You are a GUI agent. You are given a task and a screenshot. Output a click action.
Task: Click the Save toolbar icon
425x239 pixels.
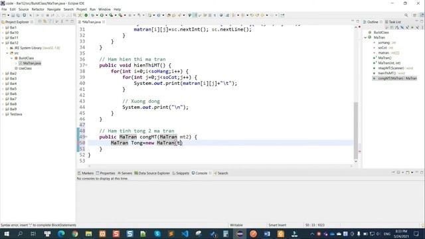(13, 15)
